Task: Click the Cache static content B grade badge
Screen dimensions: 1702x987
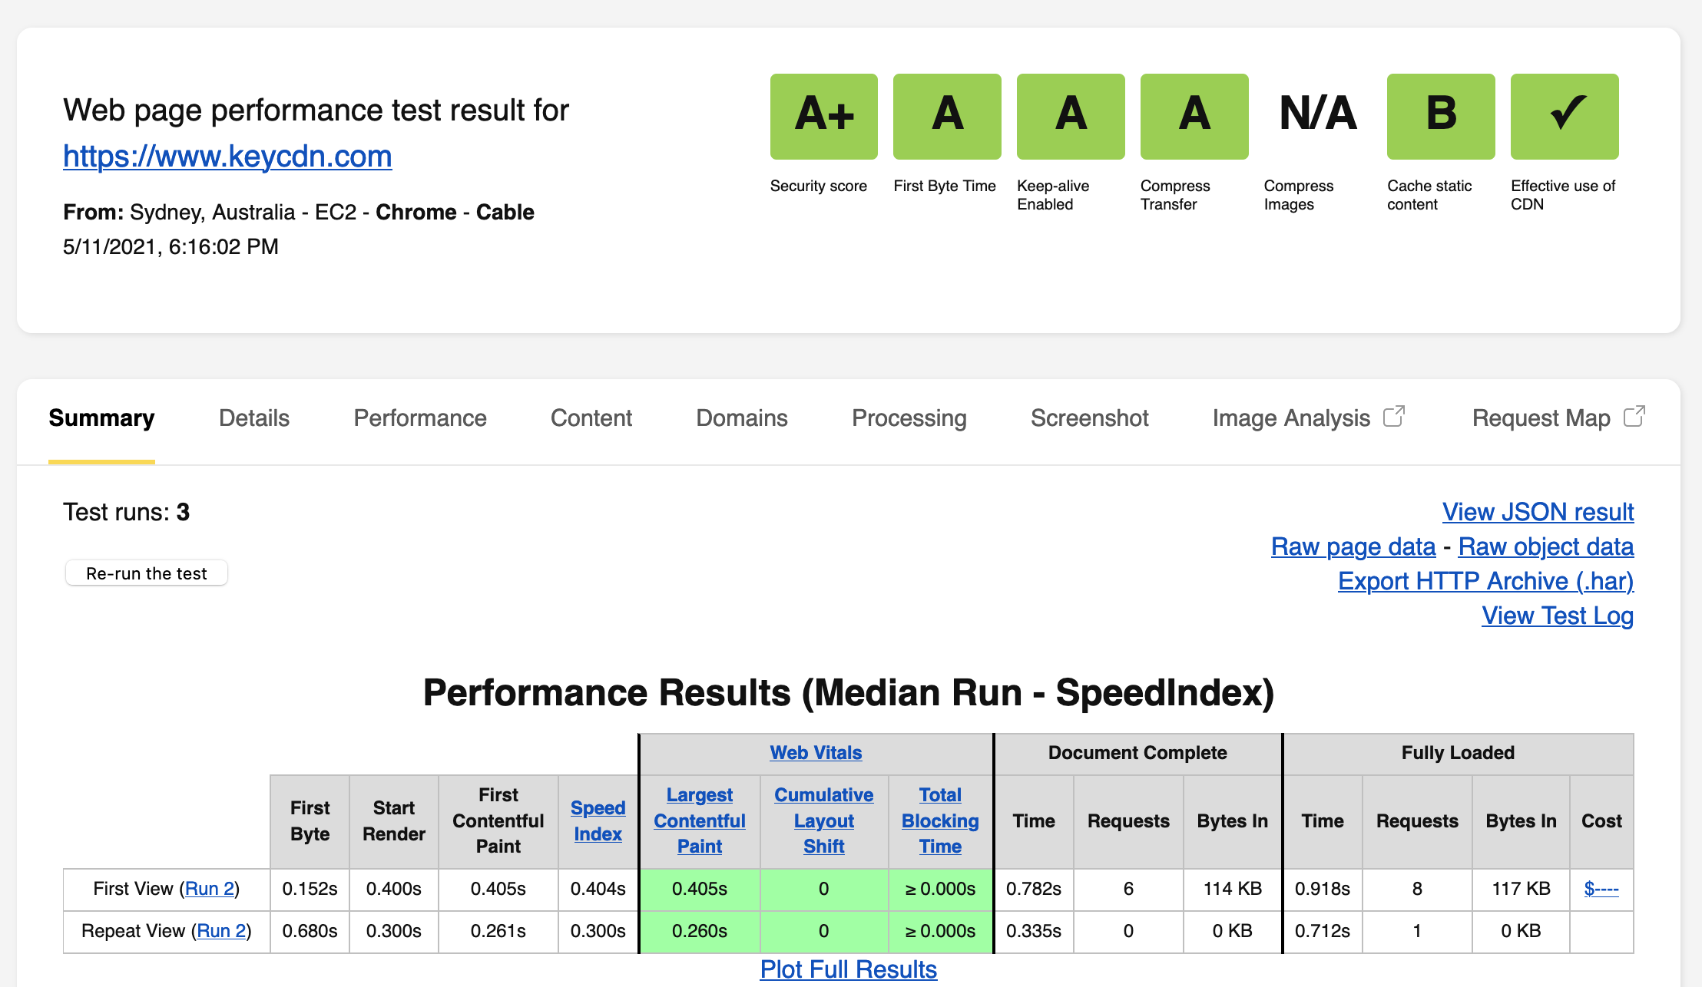Action: (1441, 117)
